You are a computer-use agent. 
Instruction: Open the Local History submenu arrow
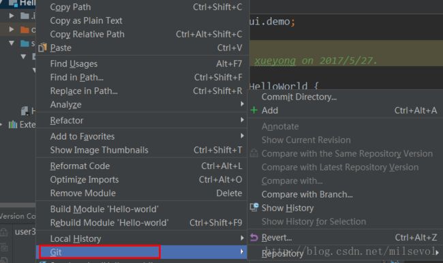tap(242, 238)
